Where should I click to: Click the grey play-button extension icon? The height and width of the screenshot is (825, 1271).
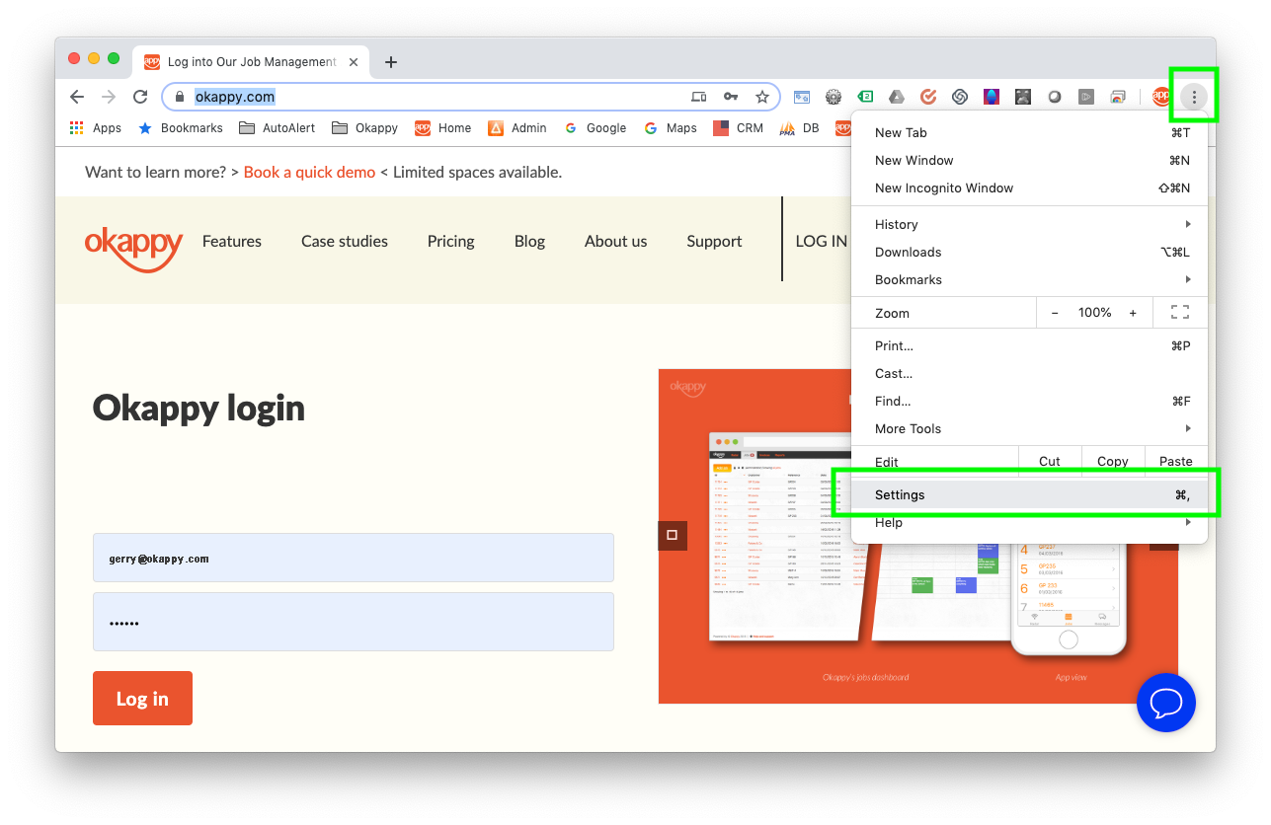[1085, 97]
